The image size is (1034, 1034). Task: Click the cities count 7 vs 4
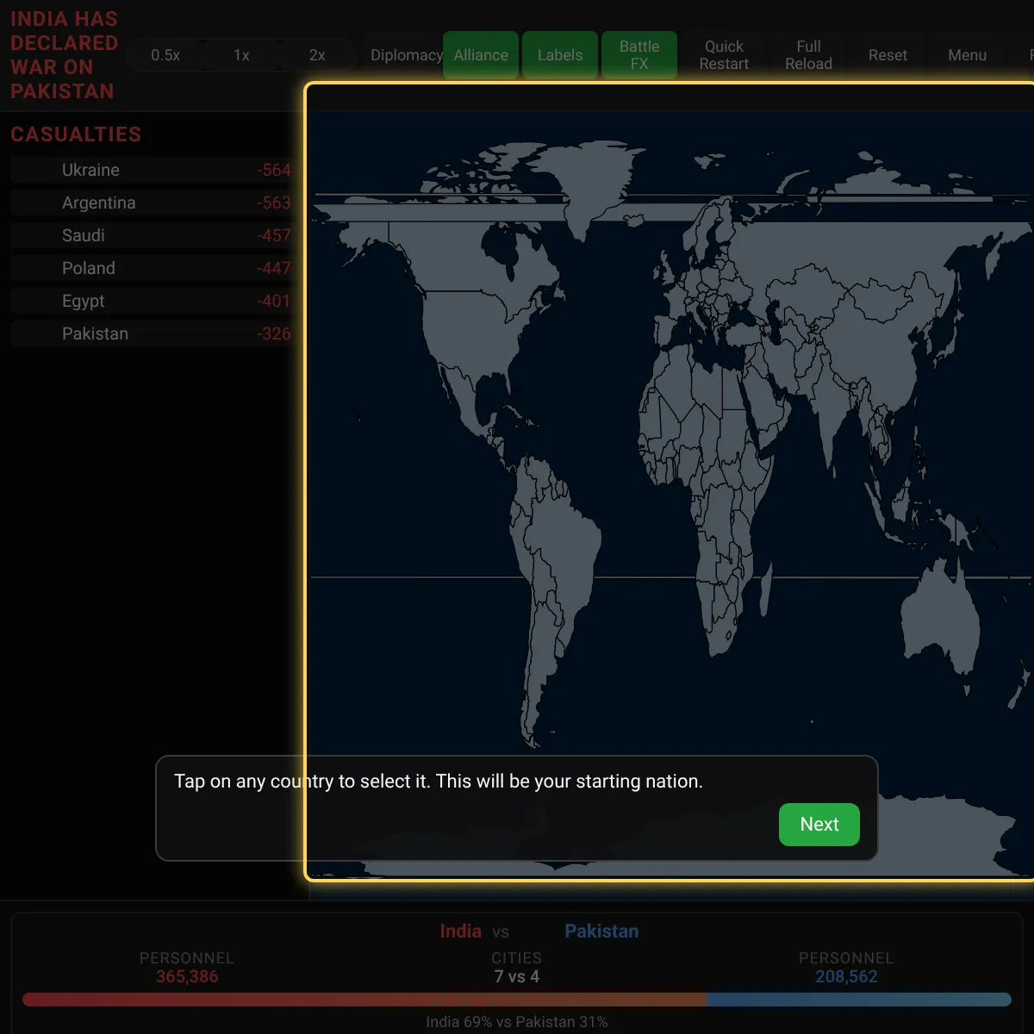[517, 976]
